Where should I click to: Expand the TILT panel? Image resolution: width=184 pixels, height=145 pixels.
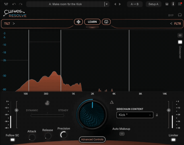[x=9, y=24]
